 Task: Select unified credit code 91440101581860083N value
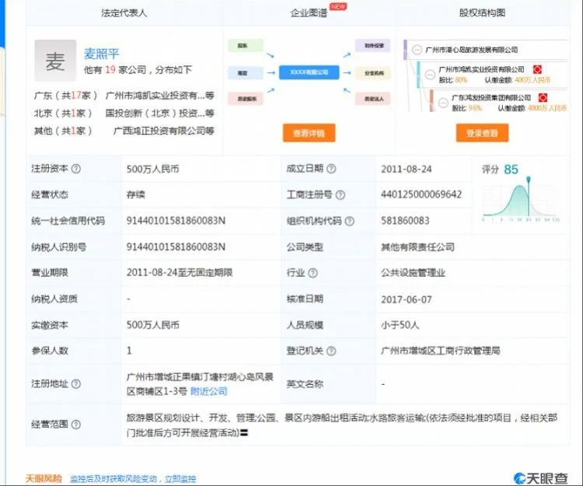click(x=176, y=221)
